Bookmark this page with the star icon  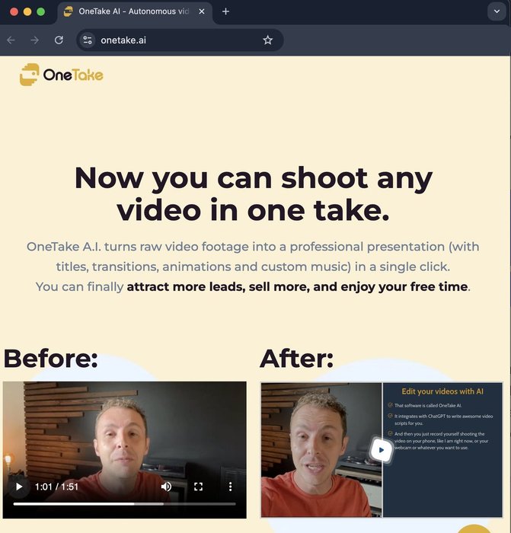pos(267,40)
